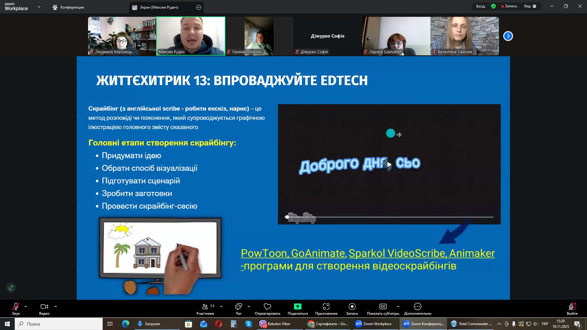
Task: Click the green Share screen icon
Action: pyautogui.click(x=297, y=306)
